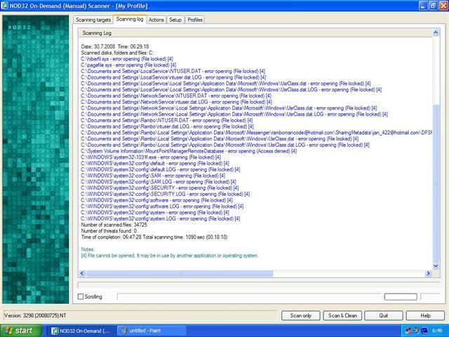Switch to untitled - Paint in taskbar
The width and height of the screenshot is (449, 337).
coord(152,331)
